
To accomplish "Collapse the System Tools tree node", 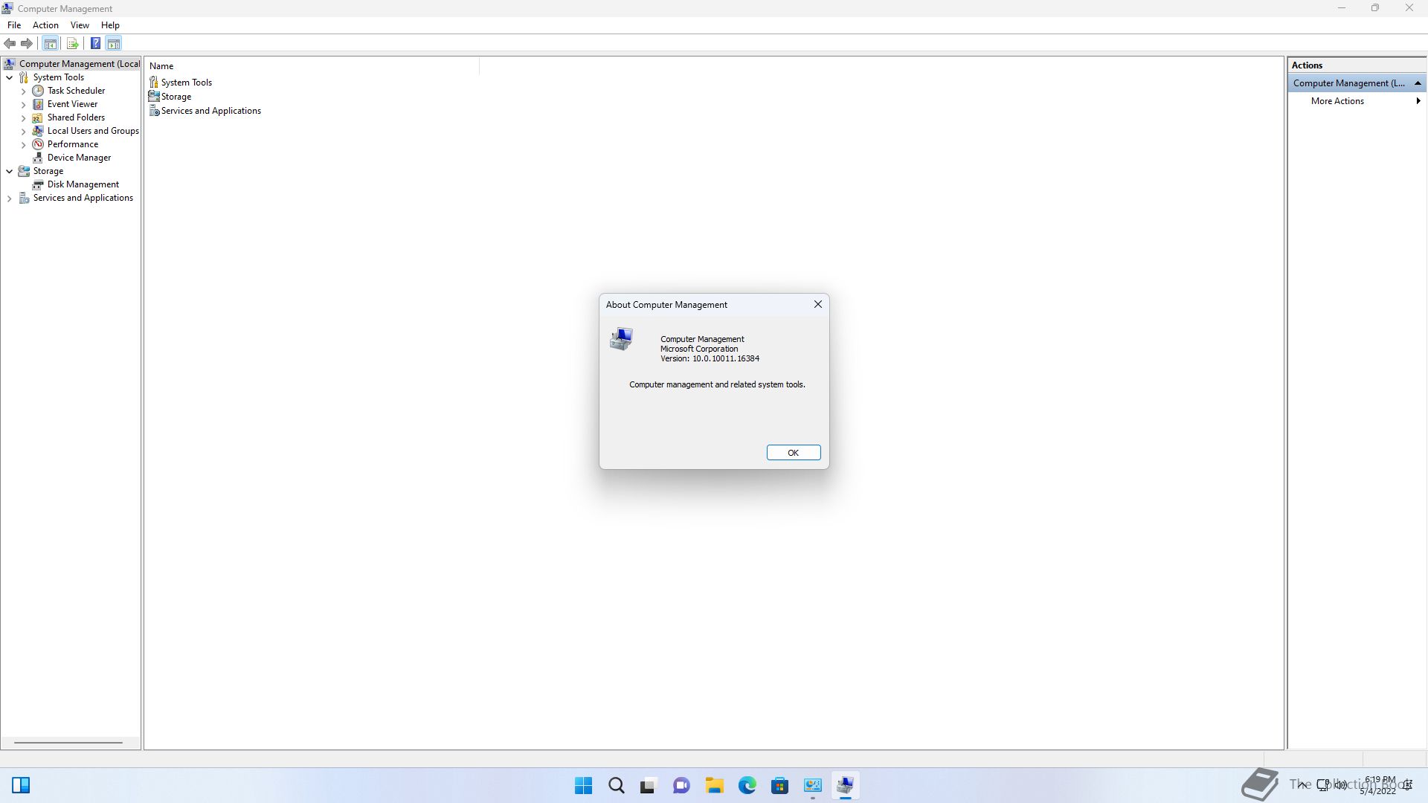I will [x=9, y=77].
